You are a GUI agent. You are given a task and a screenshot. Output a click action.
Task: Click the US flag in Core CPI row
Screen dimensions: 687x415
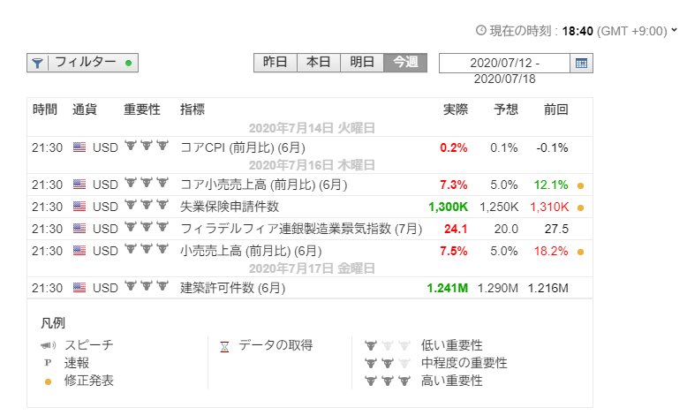(x=79, y=147)
